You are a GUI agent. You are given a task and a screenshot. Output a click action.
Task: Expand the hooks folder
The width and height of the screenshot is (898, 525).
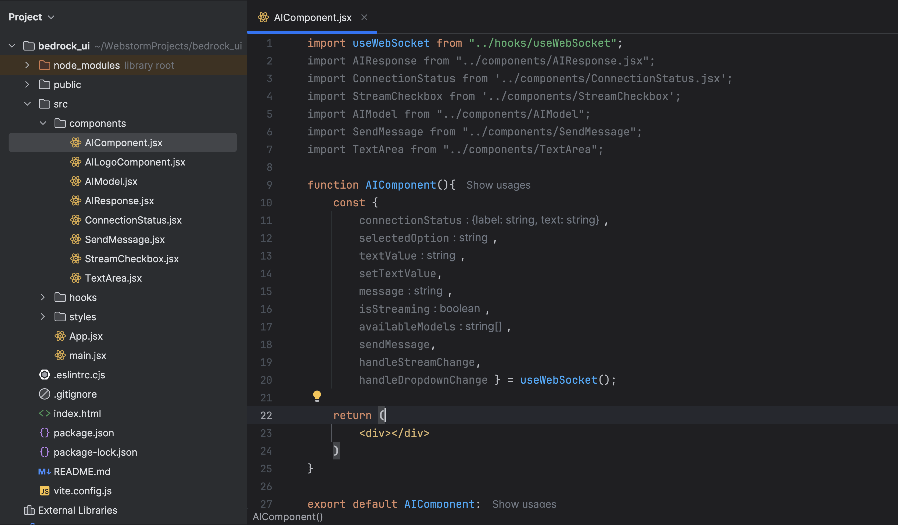(x=43, y=297)
